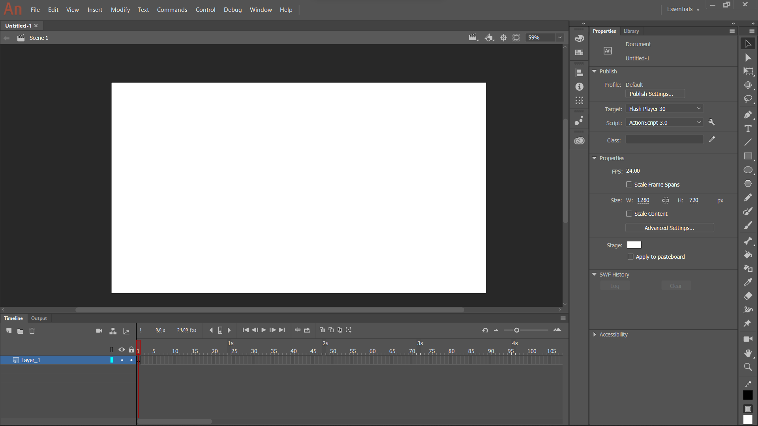The width and height of the screenshot is (758, 426).
Task: Select the Width tool
Action: [x=748, y=310]
